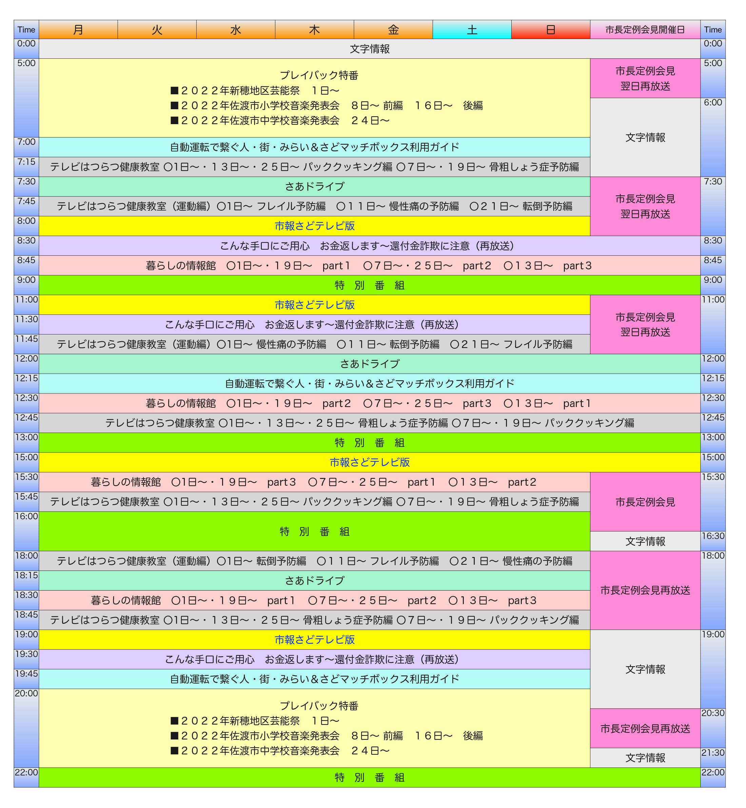The width and height of the screenshot is (746, 808).
Task: Click テレビはつらつ健康教室 row at 15:45
Action: click(x=314, y=501)
